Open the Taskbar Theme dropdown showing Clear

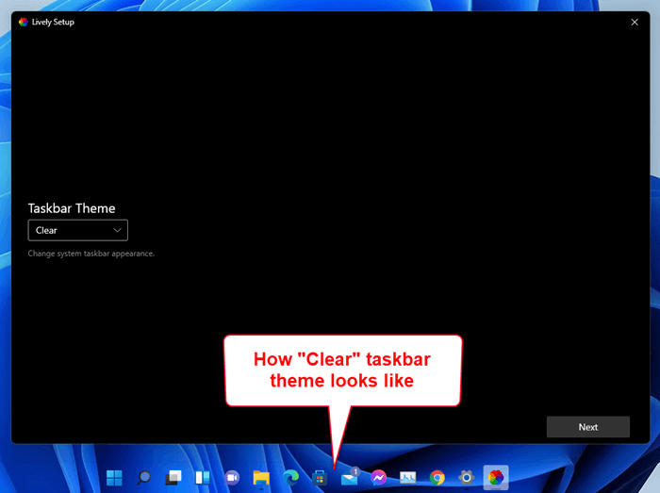pos(78,230)
